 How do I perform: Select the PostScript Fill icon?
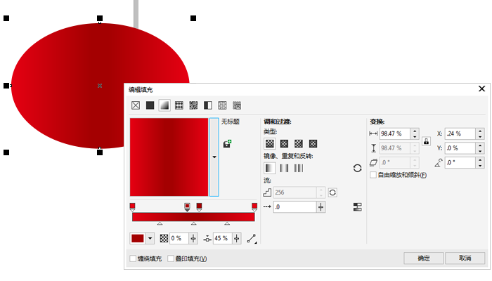pyautogui.click(x=237, y=105)
